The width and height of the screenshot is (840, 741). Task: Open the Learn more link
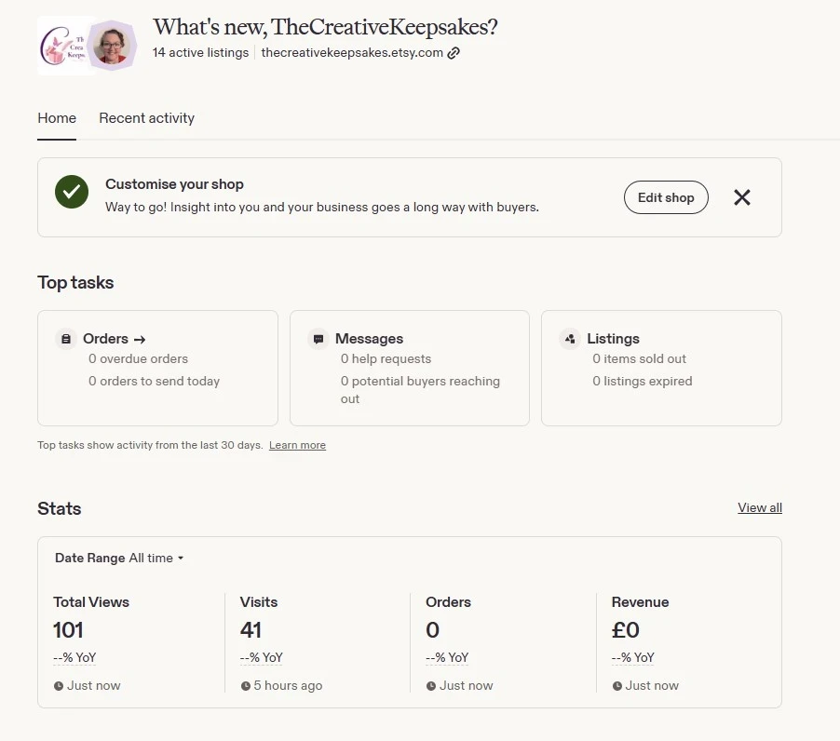point(297,445)
